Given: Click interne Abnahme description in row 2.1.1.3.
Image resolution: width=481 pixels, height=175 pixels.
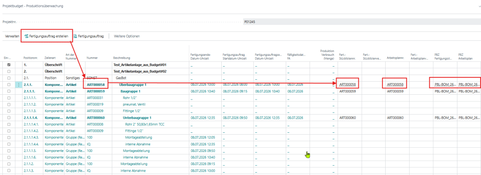Looking at the screenshot, I should click(x=133, y=171).
